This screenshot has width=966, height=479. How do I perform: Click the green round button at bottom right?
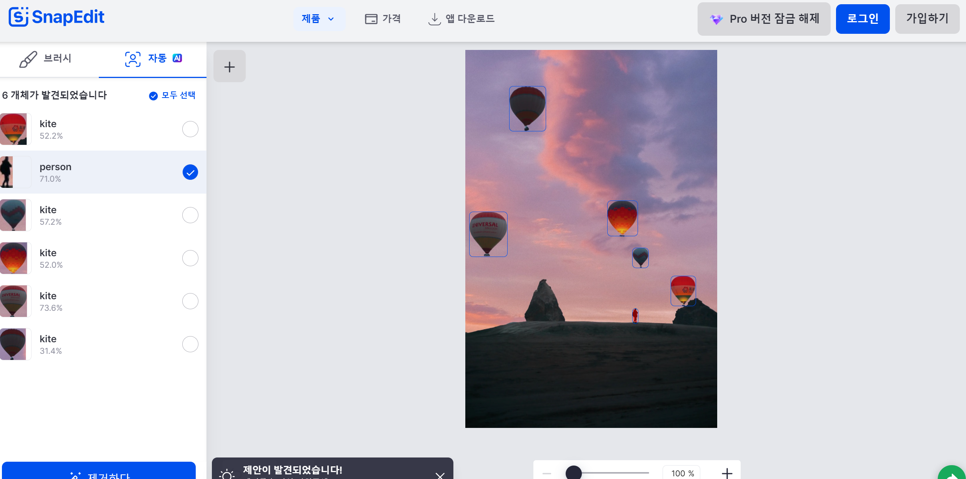(x=952, y=473)
